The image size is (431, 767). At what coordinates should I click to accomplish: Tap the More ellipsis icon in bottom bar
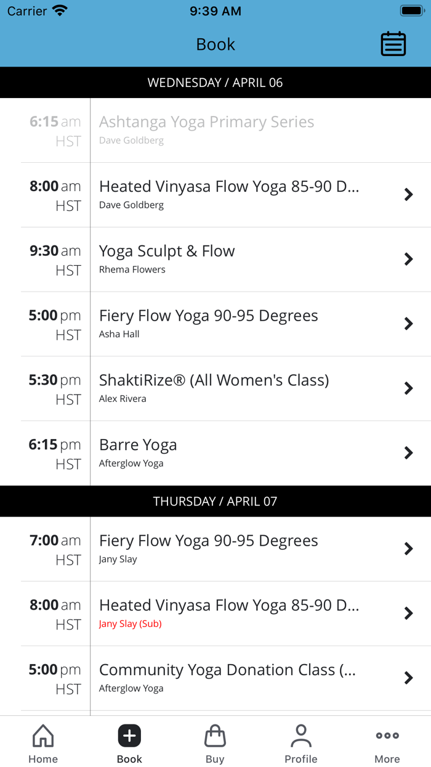click(387, 735)
